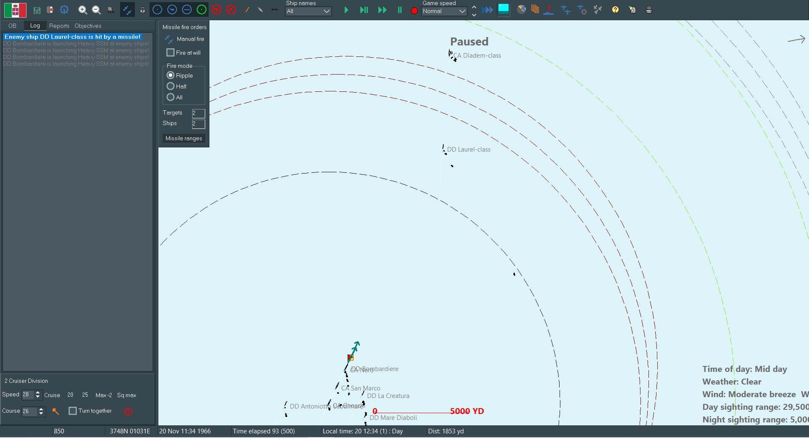
Task: Click the blue triple-arrow speed icon
Action: coord(488,10)
